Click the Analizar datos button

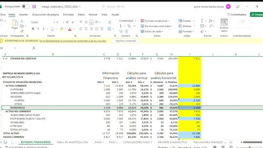tap(224, 25)
